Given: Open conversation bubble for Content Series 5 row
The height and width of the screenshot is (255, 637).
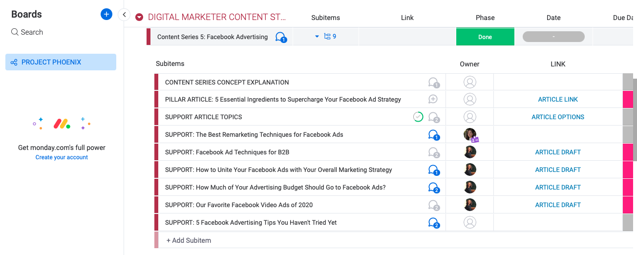Looking at the screenshot, I should click(280, 37).
